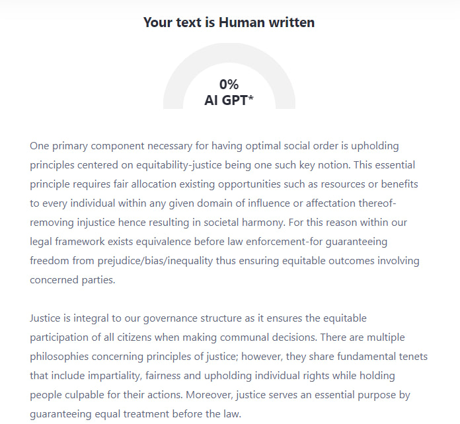Click the first paragraph's opening words 'One primary component'
460x424 pixels.
87,146
